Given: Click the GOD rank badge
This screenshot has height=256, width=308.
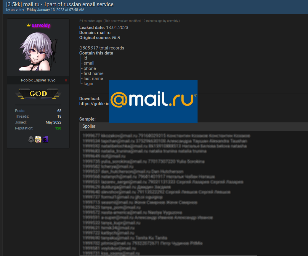Looking at the screenshot, I should click(x=38, y=94).
